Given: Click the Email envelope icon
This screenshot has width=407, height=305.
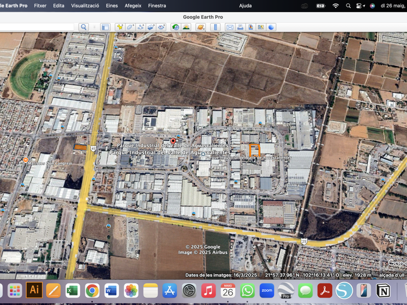Looking at the screenshot, I should point(230,27).
